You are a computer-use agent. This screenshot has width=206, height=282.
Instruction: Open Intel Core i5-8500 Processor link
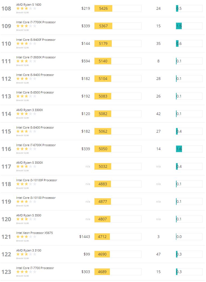pos(35,92)
